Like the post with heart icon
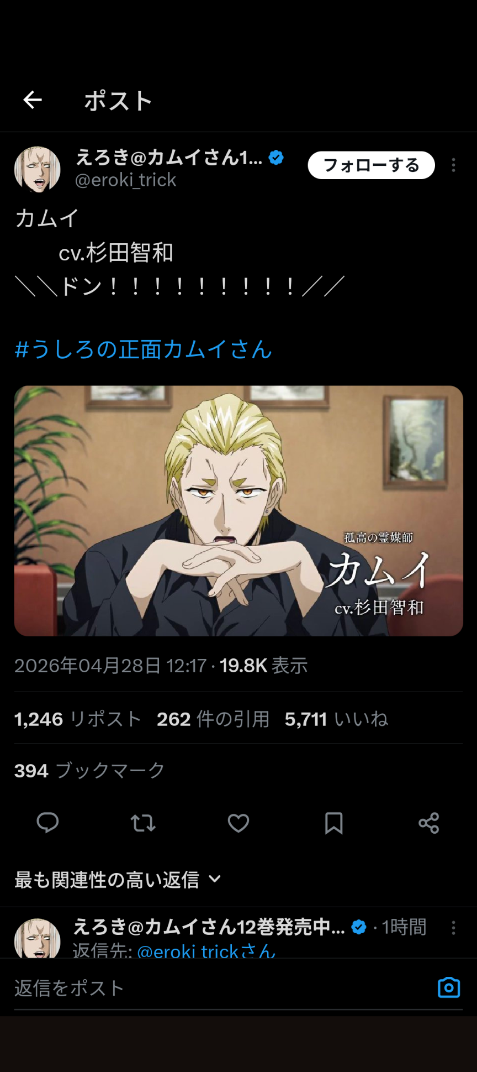Image resolution: width=477 pixels, height=1072 pixels. click(x=239, y=823)
